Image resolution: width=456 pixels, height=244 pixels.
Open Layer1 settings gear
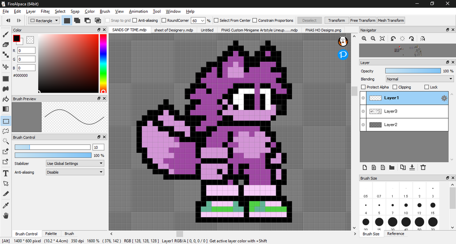tap(444, 98)
